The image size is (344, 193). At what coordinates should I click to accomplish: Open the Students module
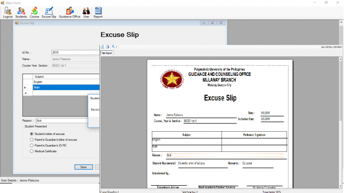pyautogui.click(x=21, y=12)
